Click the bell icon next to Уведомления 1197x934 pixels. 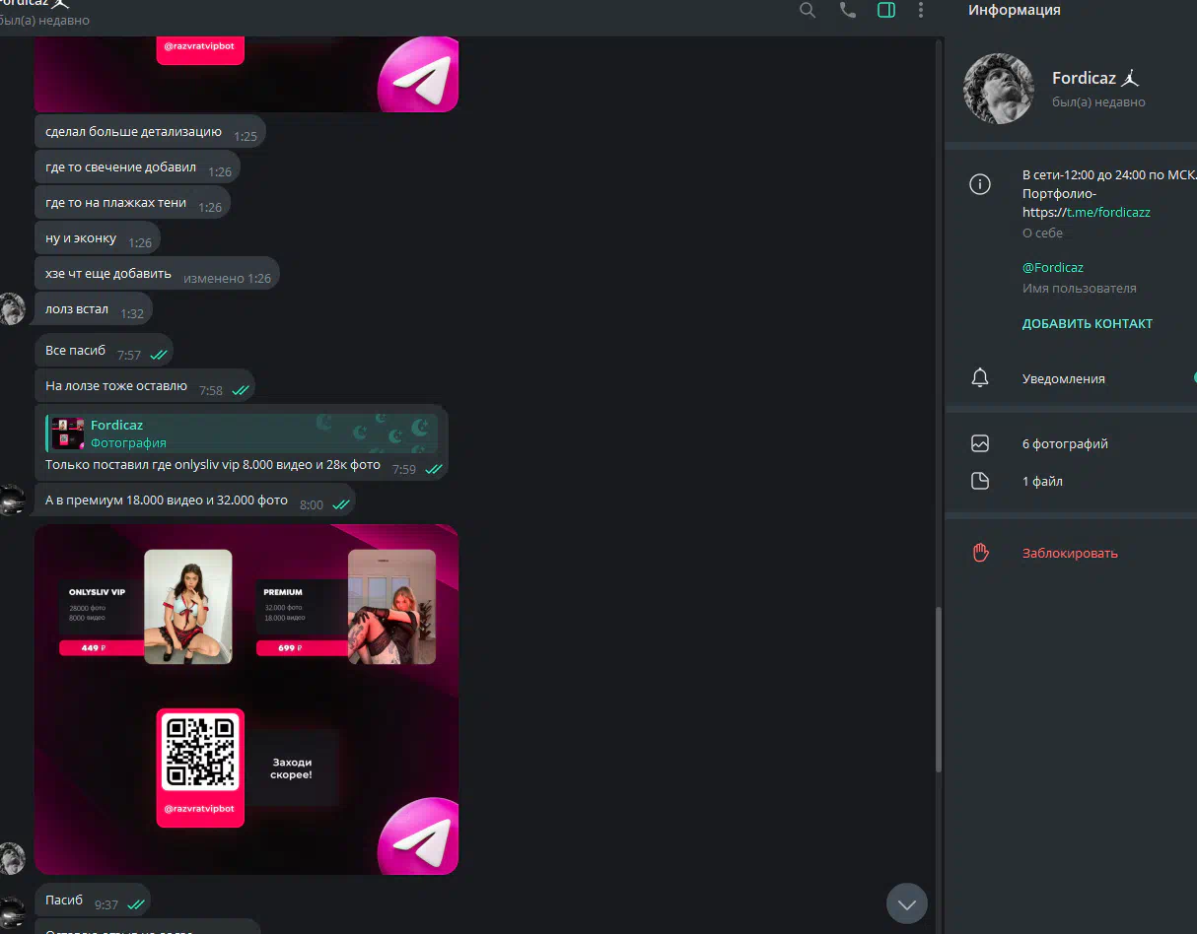980,378
